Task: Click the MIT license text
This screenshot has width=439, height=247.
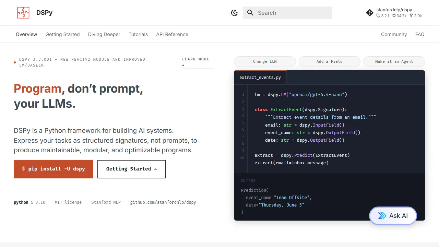Action: (68, 202)
